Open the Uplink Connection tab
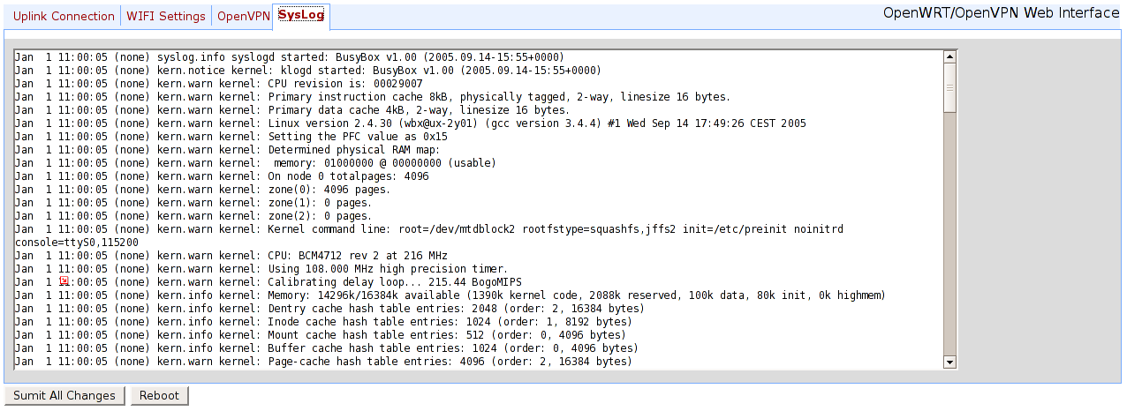Image resolution: width=1127 pixels, height=411 pixels. pyautogui.click(x=64, y=16)
